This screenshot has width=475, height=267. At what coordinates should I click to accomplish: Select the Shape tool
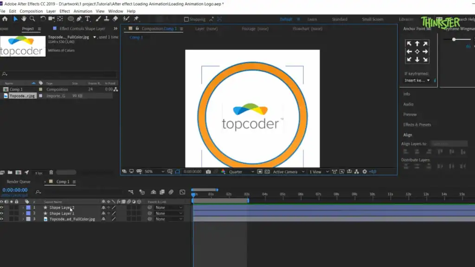pos(71,19)
